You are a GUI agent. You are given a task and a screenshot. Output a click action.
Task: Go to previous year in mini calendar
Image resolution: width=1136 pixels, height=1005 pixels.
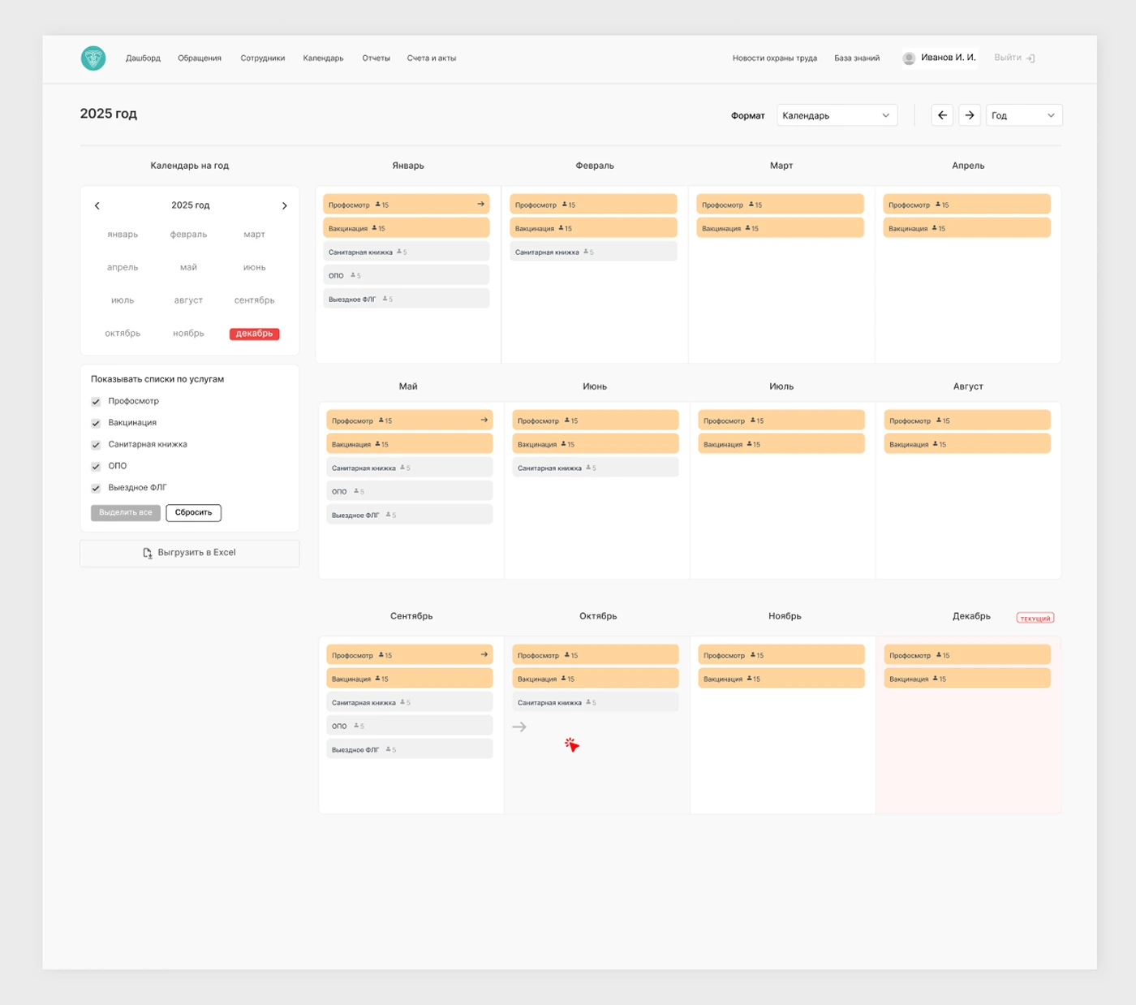(97, 206)
